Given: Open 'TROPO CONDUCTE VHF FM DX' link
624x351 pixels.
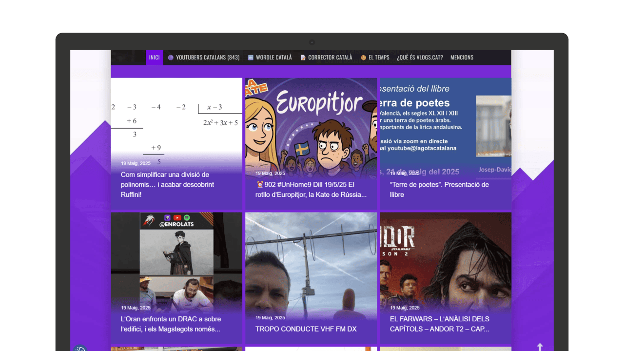Looking at the screenshot, I should (306, 329).
